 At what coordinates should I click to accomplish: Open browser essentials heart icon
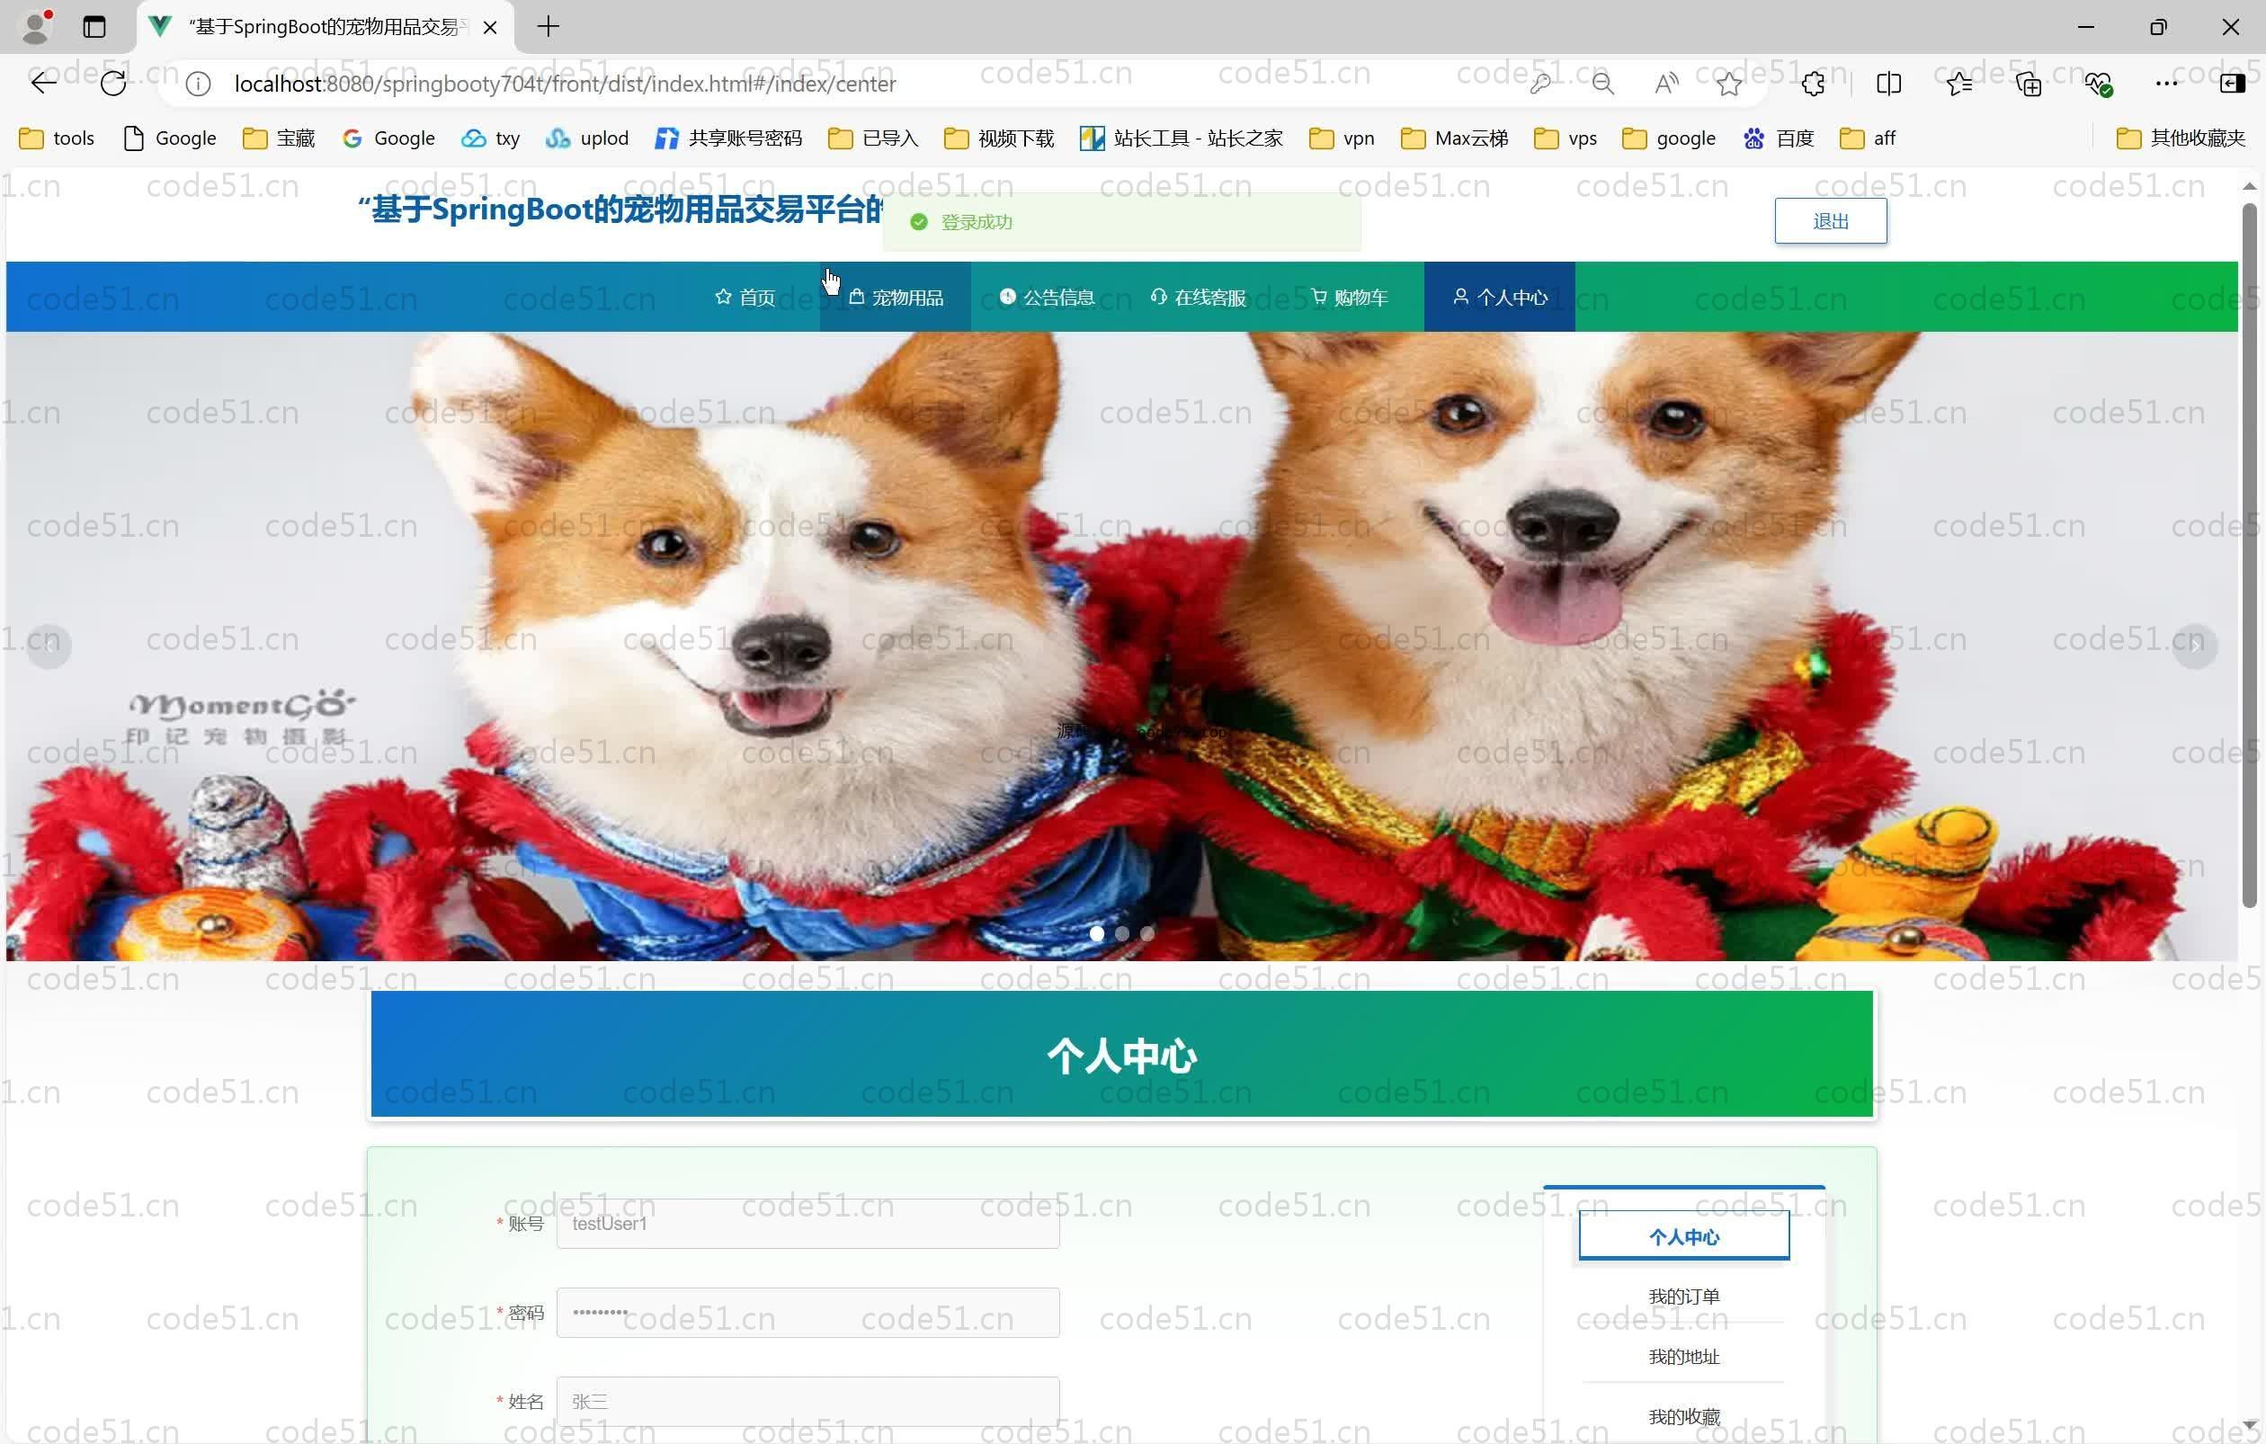(x=2099, y=84)
